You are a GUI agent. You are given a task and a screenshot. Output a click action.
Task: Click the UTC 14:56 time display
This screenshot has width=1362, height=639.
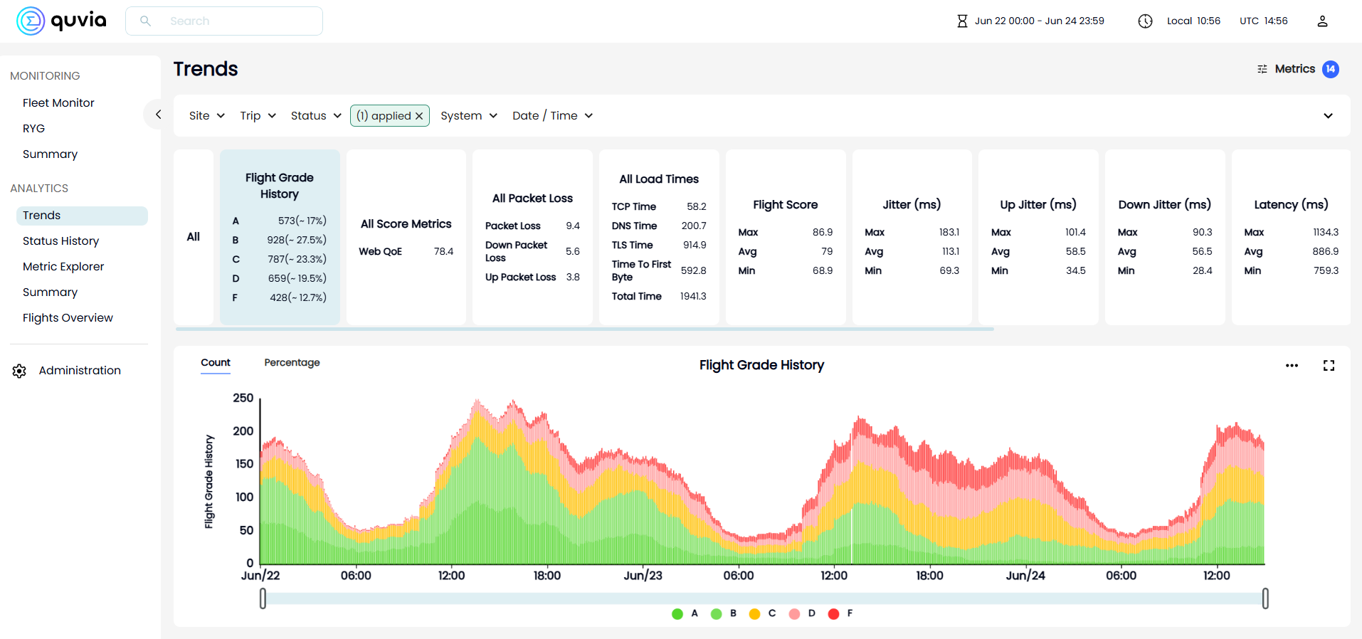pyautogui.click(x=1263, y=21)
